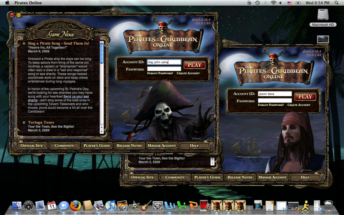Launch iPhoto from the dock

99,206
